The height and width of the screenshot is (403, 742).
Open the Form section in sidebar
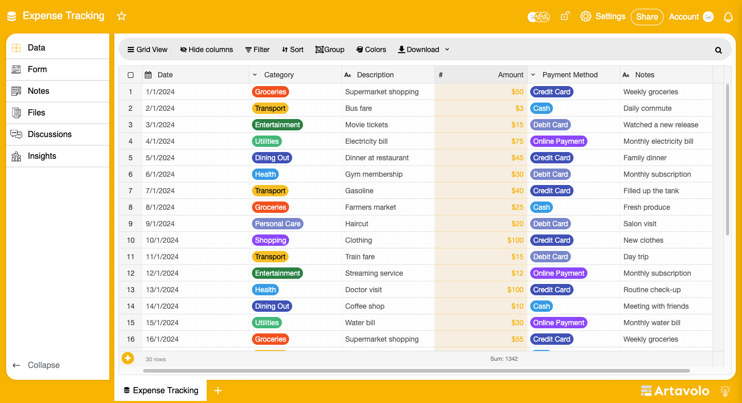click(x=58, y=69)
